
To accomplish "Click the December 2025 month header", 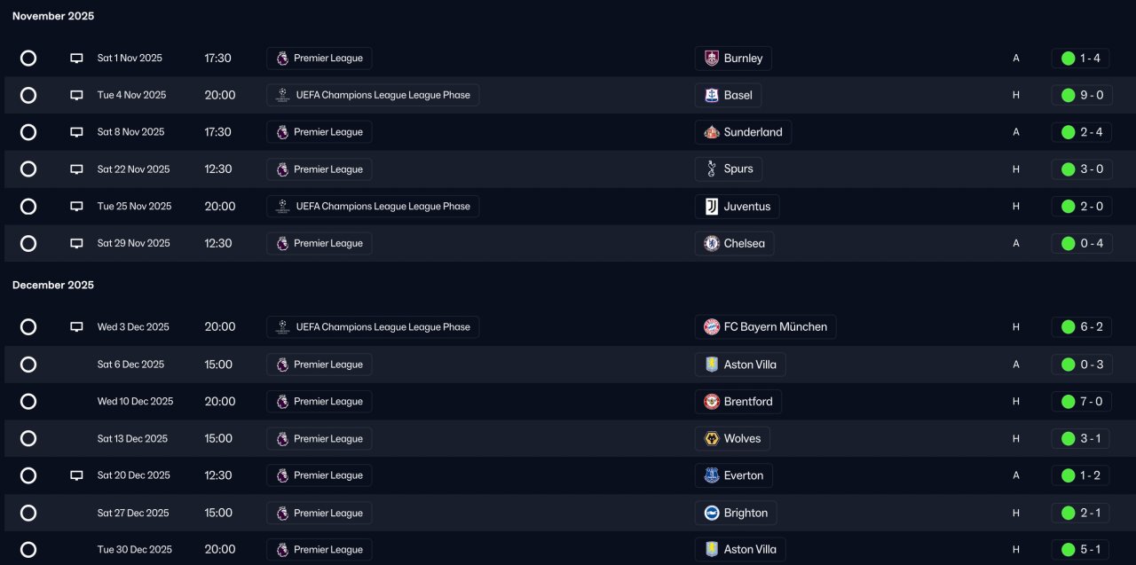I will [53, 285].
